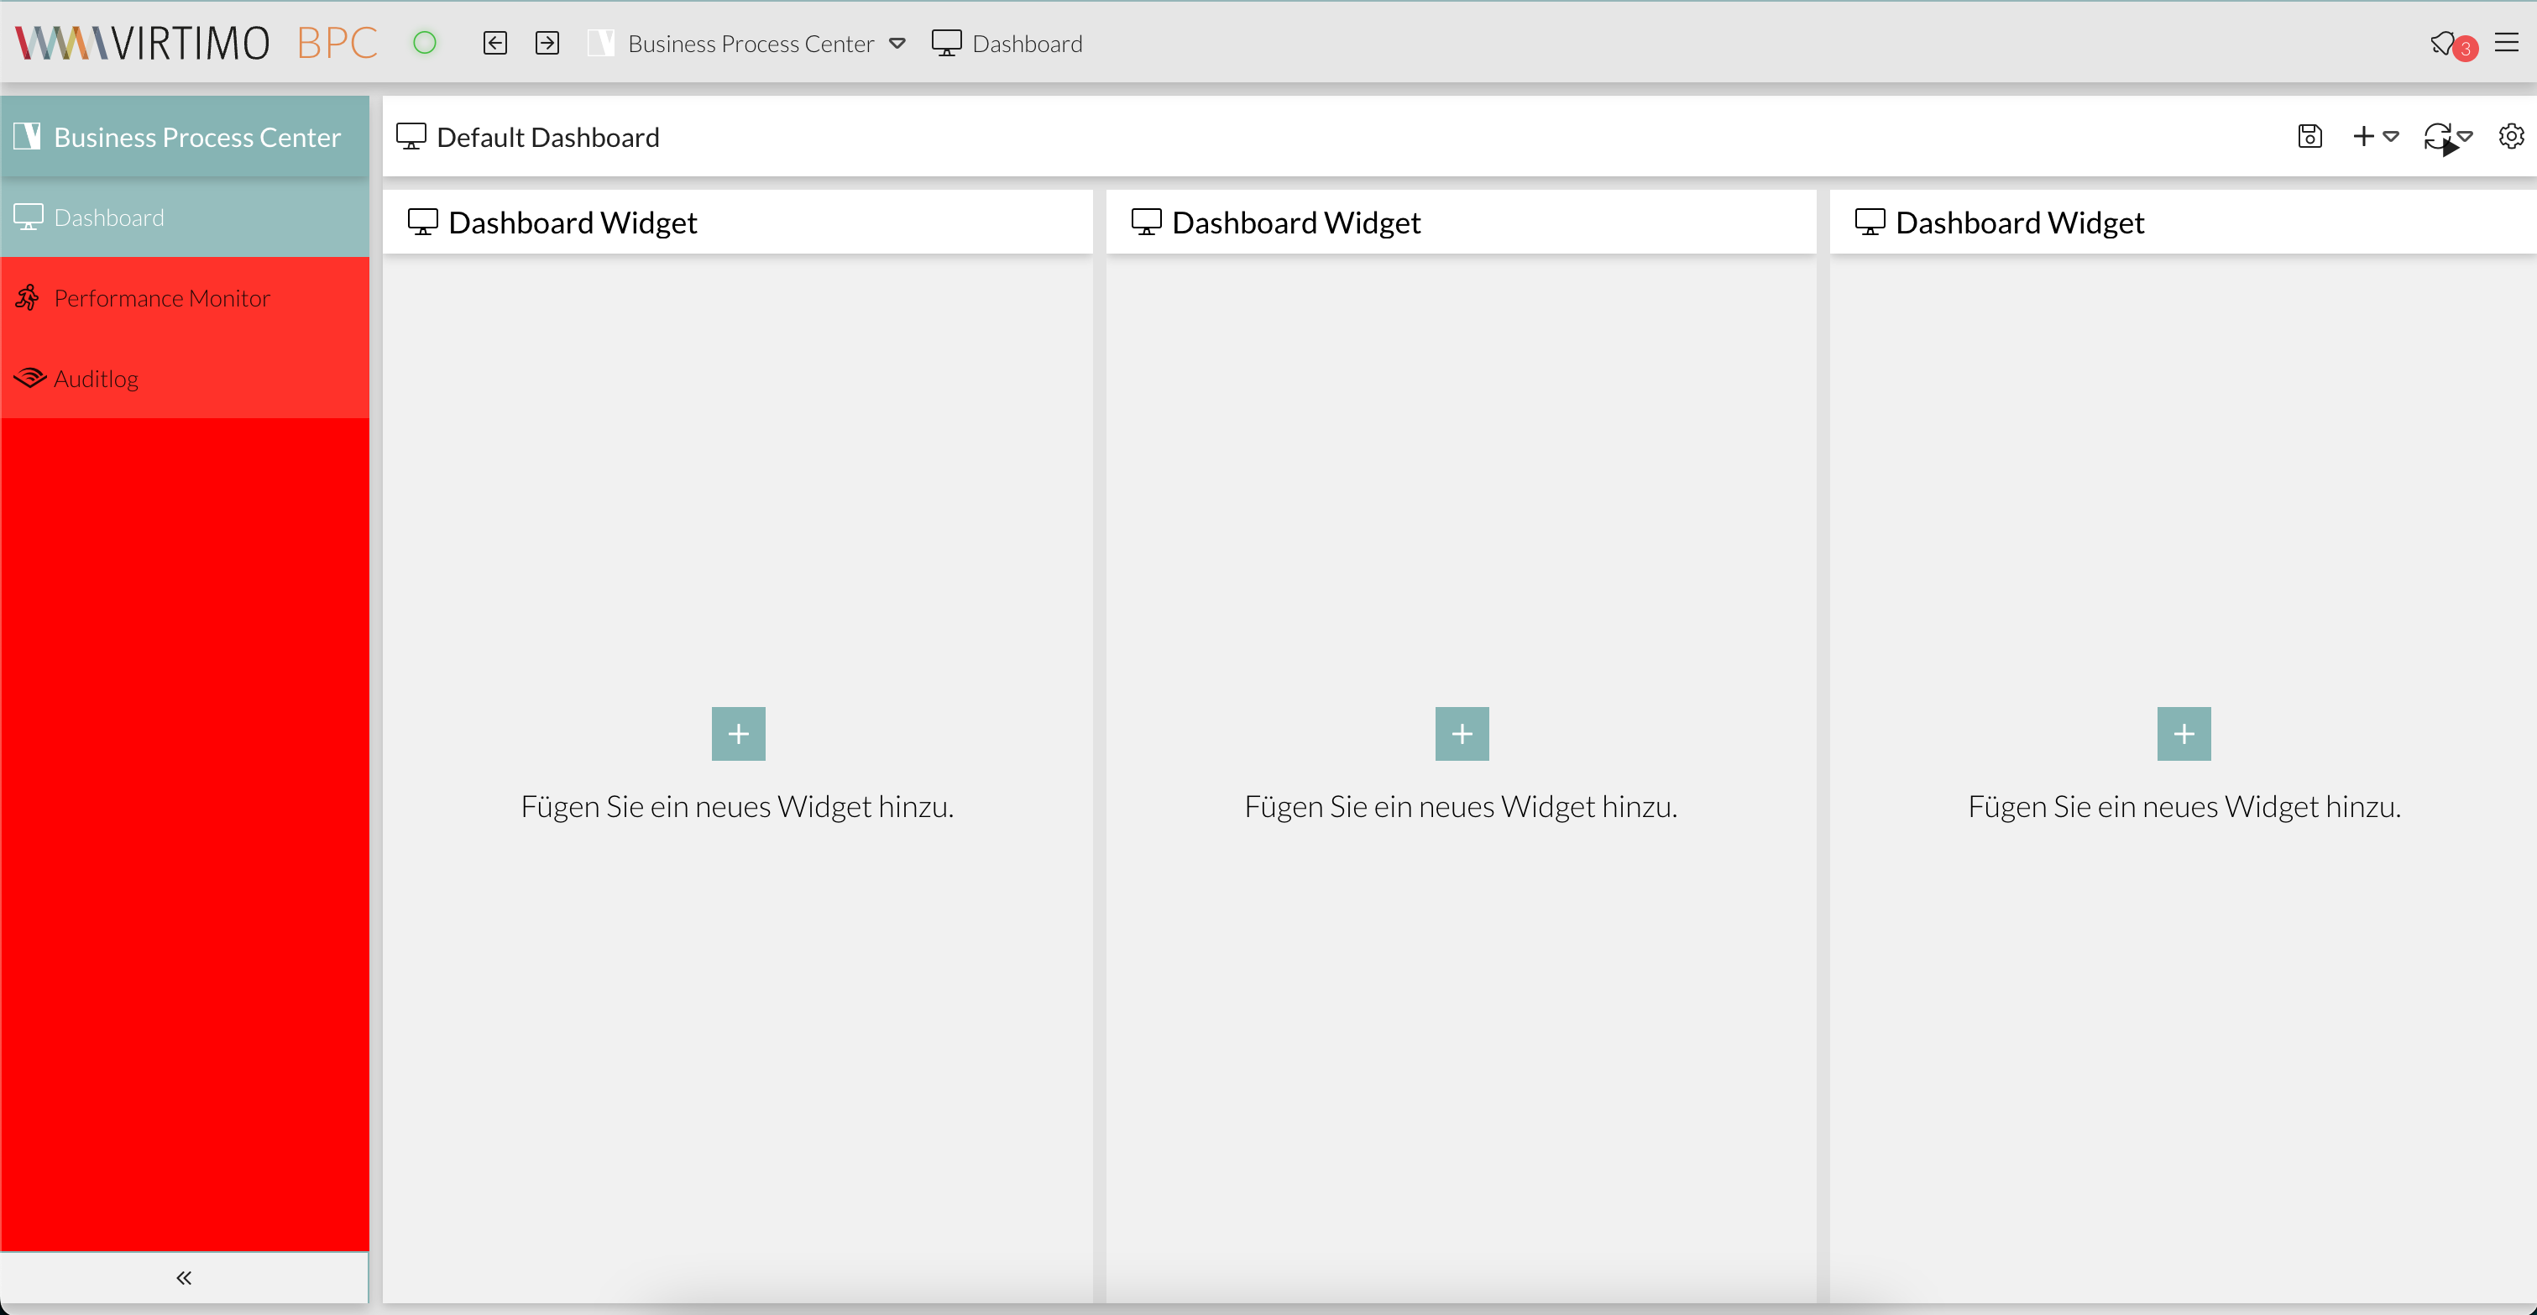Add a widget in the first empty column
This screenshot has height=1315, width=2537.
pos(738,733)
